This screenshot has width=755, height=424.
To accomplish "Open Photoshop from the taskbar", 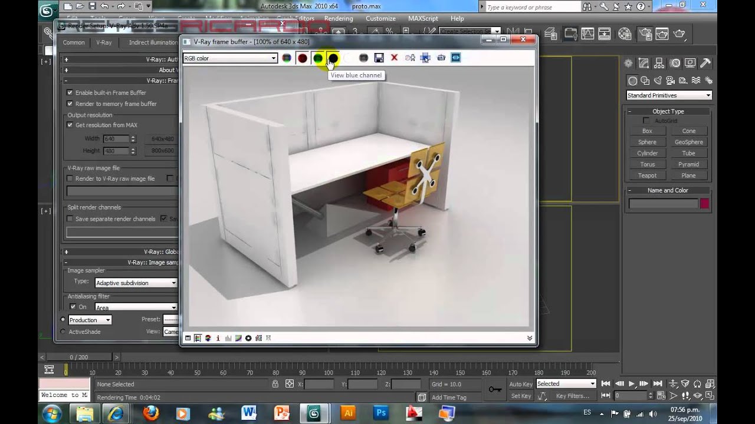I will 380,413.
